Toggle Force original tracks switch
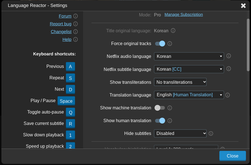 160,44
